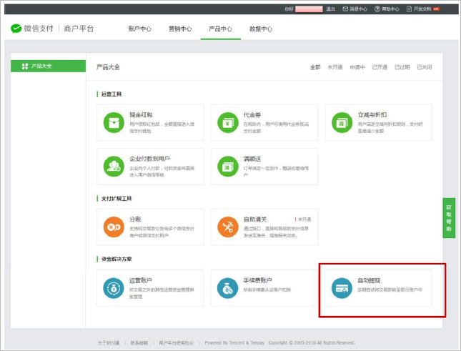461x351 pixels.
Task: Select the 企业付款到用户 icon
Action: (x=114, y=166)
